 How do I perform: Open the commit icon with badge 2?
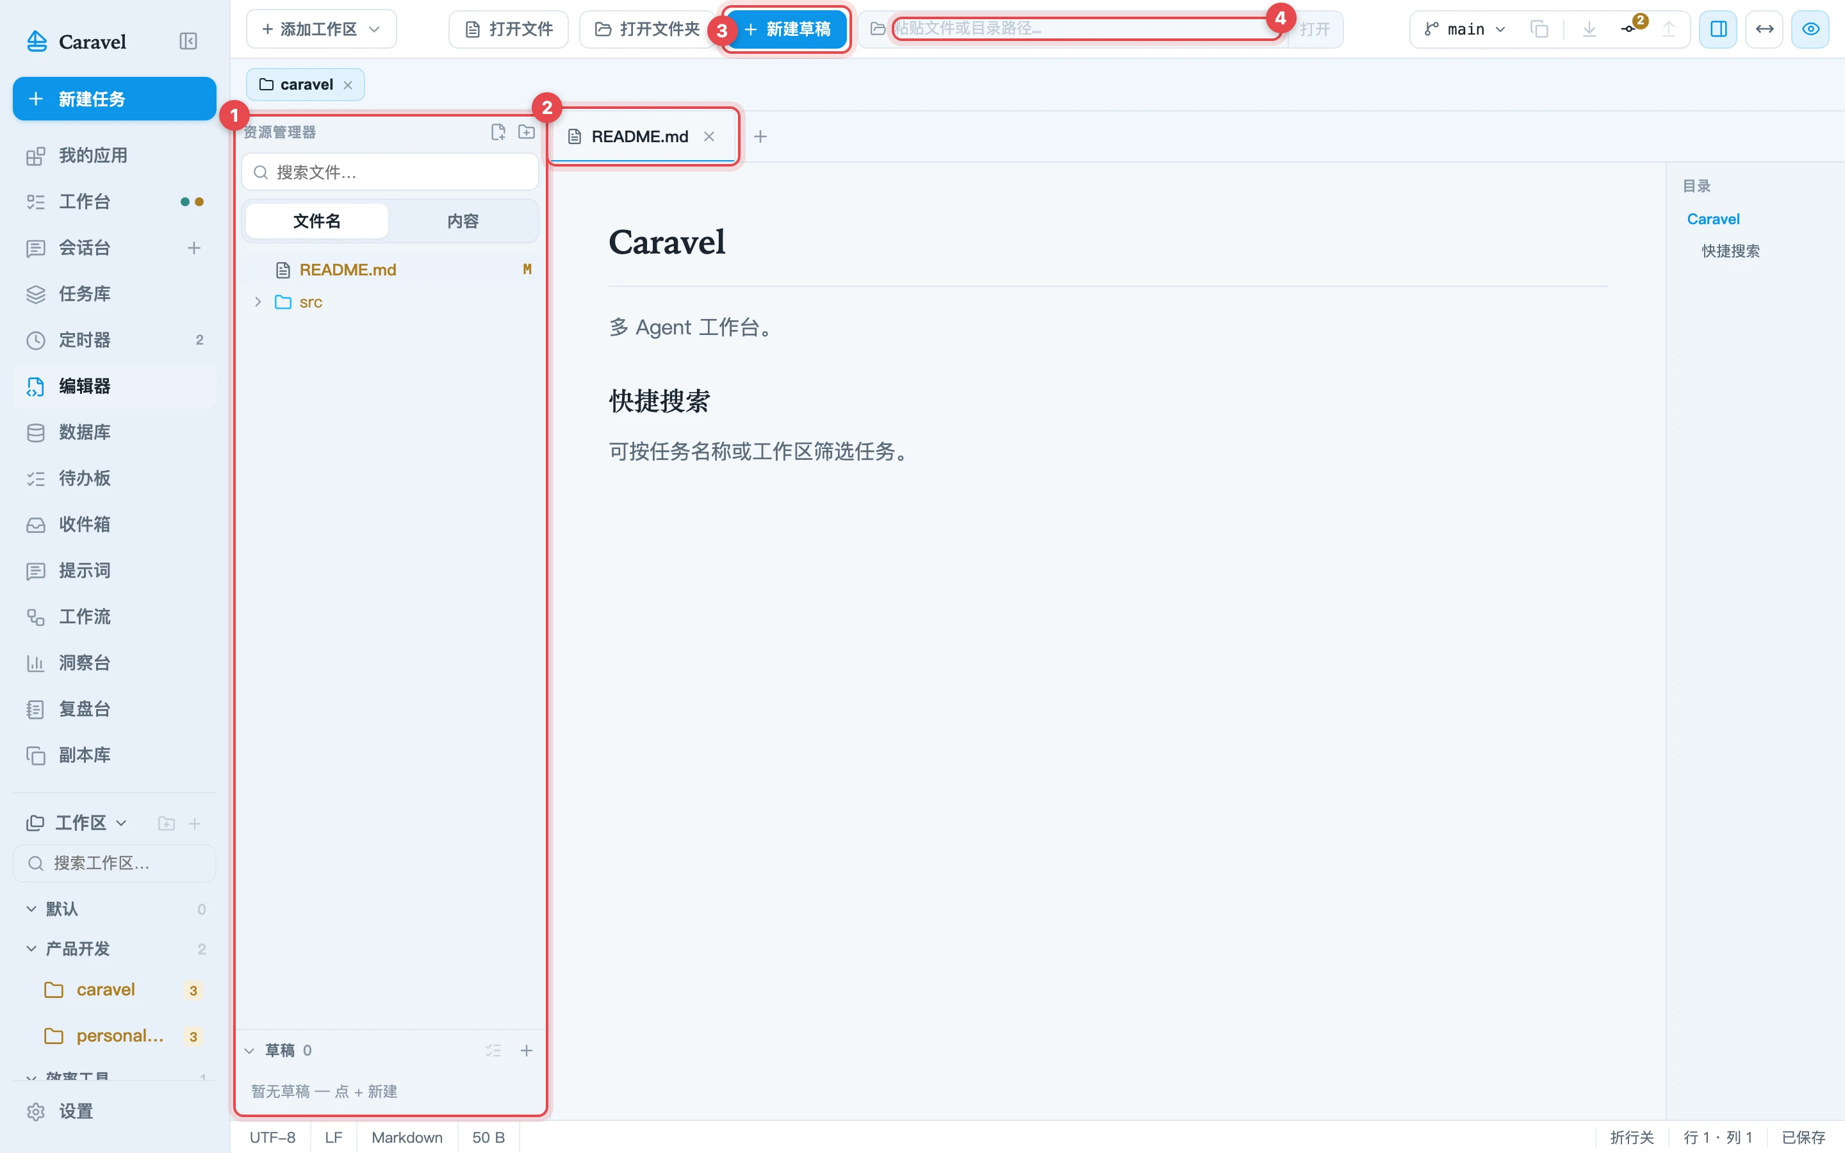[1628, 29]
